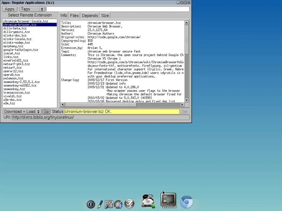Viewport: 282px width, 211px height.
Task: Select seamonkey.tcz extension
Action: coord(30,89)
